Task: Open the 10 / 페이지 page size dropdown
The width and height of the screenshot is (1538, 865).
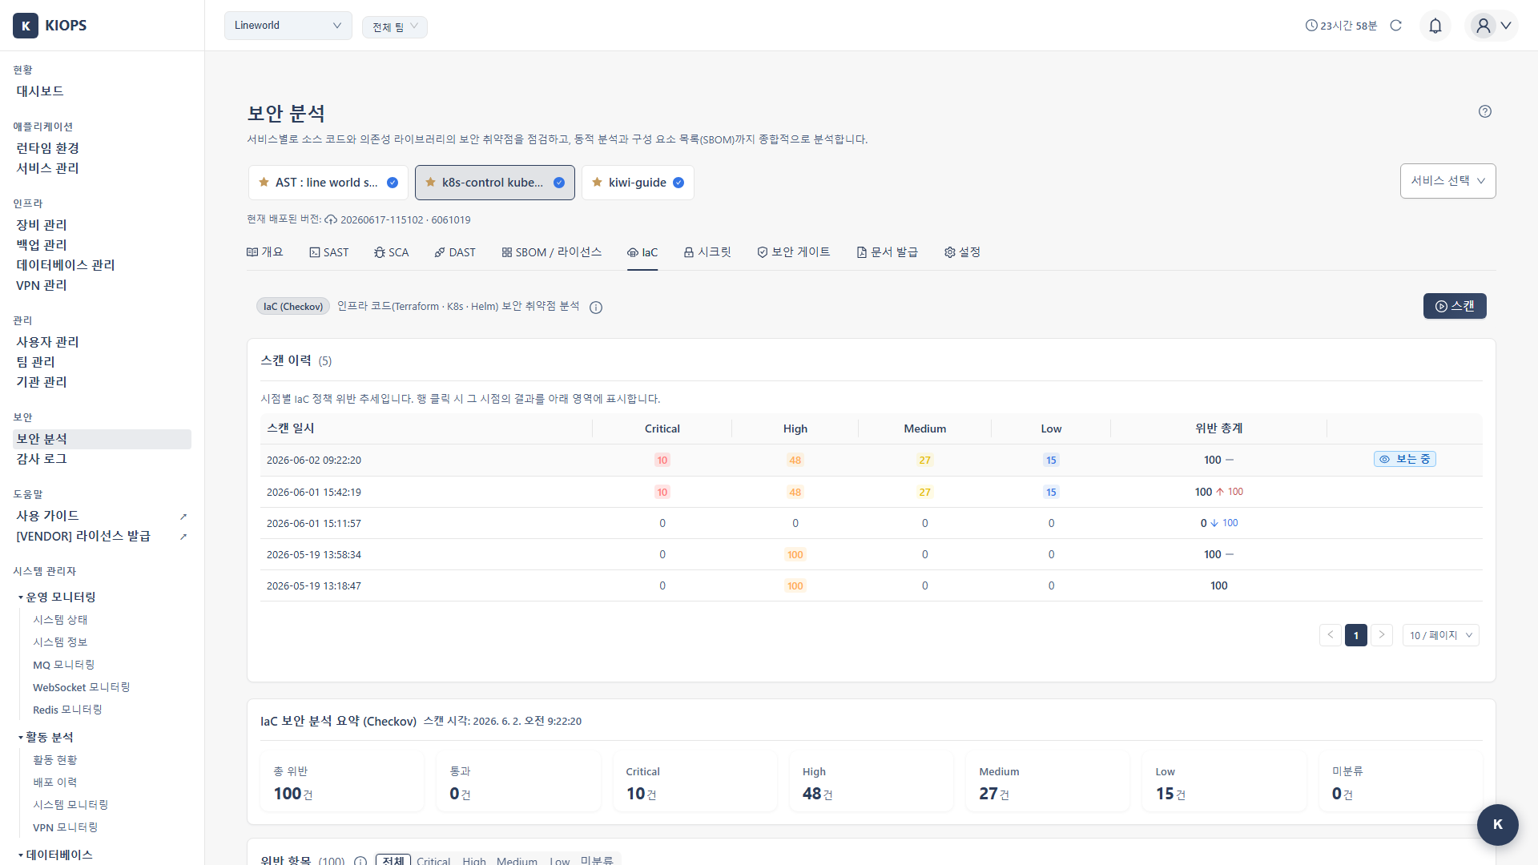Action: pos(1441,635)
